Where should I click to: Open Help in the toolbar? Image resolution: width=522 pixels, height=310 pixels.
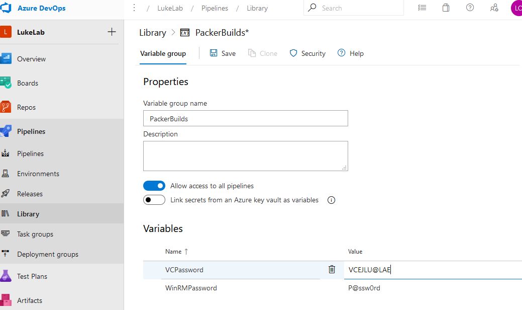pos(351,53)
